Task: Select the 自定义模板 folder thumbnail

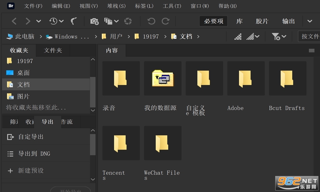Action: tap(204, 78)
